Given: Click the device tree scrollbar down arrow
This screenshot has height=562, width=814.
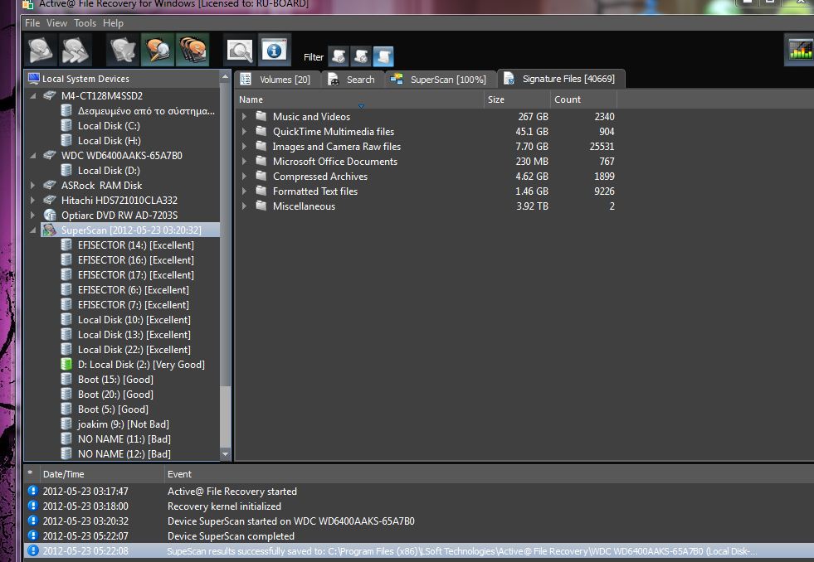Looking at the screenshot, I should (x=225, y=454).
